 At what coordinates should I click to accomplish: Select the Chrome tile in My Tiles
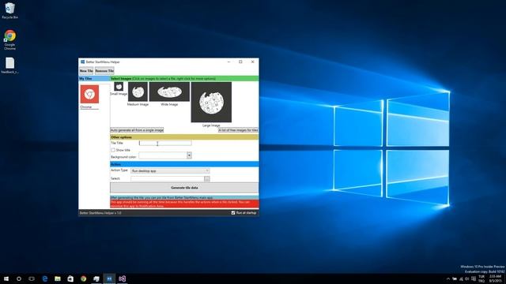click(89, 96)
